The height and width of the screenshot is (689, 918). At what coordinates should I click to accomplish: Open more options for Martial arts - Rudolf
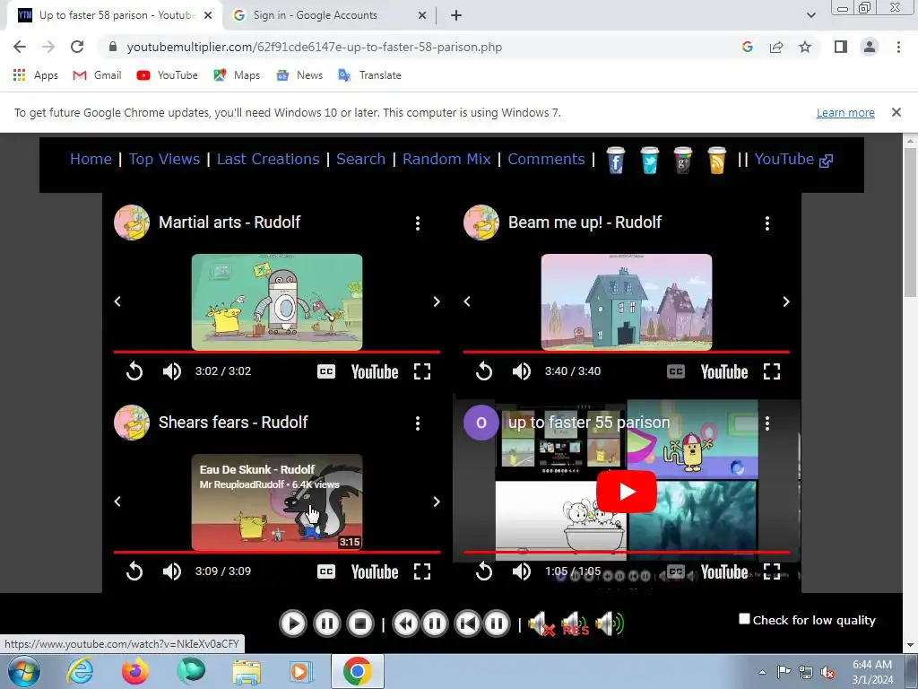point(418,223)
